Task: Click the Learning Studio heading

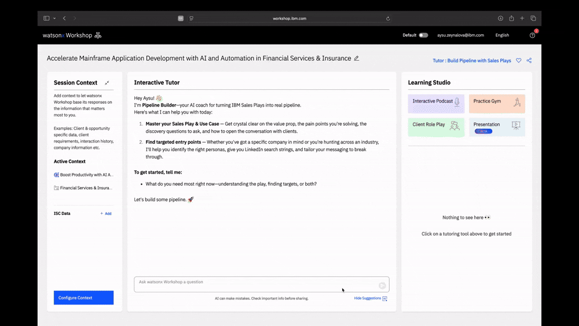Action: pyautogui.click(x=429, y=83)
